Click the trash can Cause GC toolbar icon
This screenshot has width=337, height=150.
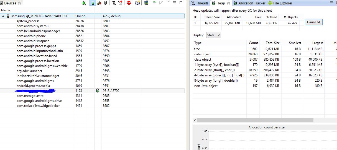point(105,3)
